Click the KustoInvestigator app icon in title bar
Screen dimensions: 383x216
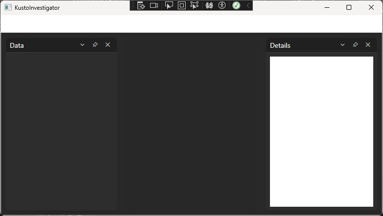coord(8,8)
